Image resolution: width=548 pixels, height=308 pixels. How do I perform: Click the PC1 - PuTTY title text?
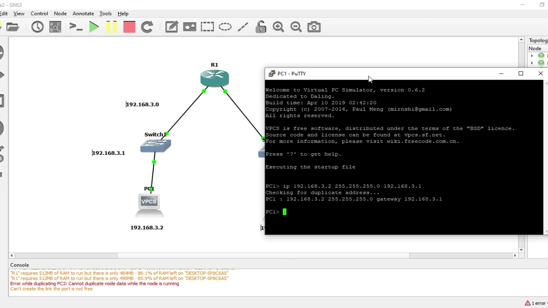pyautogui.click(x=292, y=74)
